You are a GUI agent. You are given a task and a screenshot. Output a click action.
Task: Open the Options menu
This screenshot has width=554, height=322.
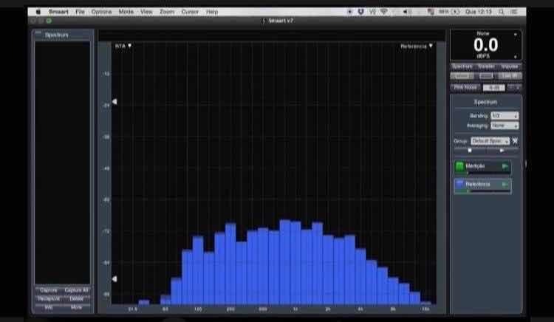(x=101, y=12)
